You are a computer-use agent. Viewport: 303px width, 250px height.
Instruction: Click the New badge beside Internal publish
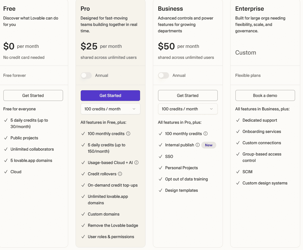pyautogui.click(x=209, y=145)
